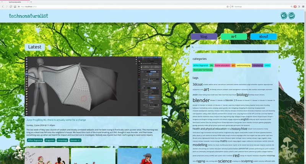306x164 pixels.
Task: Click the 3dcoat tag in tag cloud
Action: [198, 84]
